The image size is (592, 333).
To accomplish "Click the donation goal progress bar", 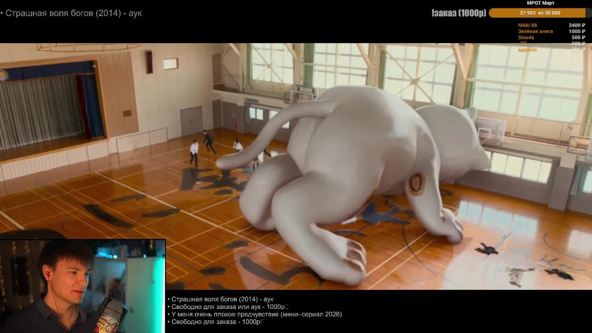I will tap(540, 13).
